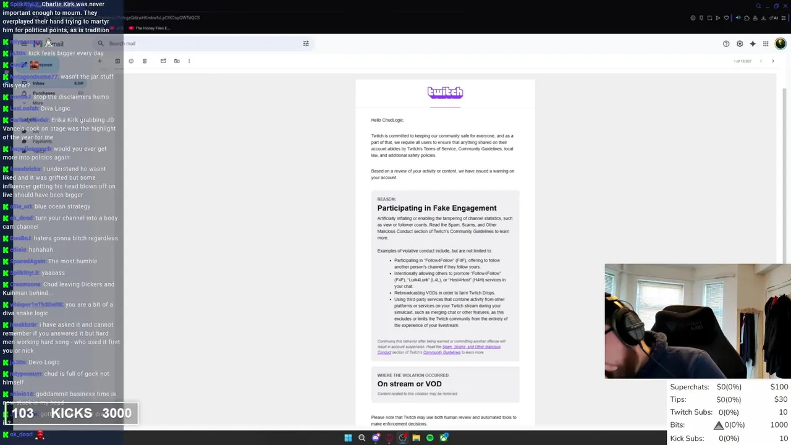The height and width of the screenshot is (445, 791).
Task: Open Spotify from the taskbar
Action: [x=430, y=438]
